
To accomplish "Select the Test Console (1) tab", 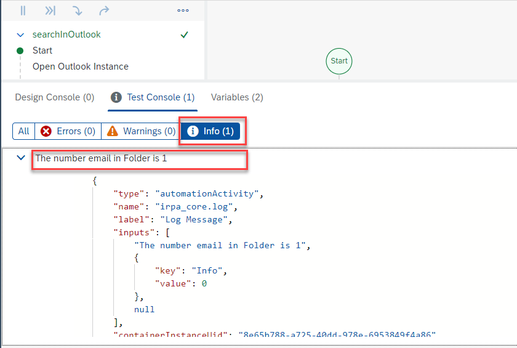I will pyautogui.click(x=153, y=97).
